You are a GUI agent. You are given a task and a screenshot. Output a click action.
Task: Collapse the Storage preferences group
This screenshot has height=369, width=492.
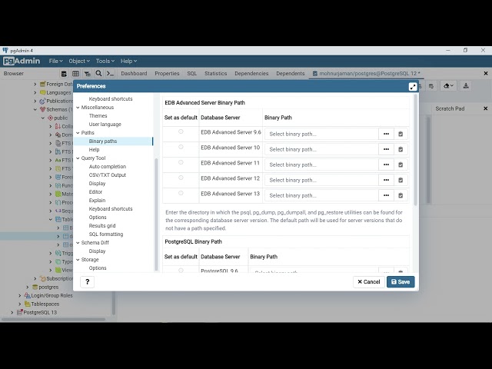coord(78,260)
